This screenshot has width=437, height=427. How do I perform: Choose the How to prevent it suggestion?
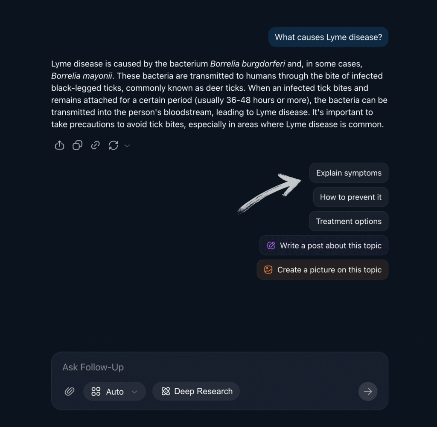351,197
